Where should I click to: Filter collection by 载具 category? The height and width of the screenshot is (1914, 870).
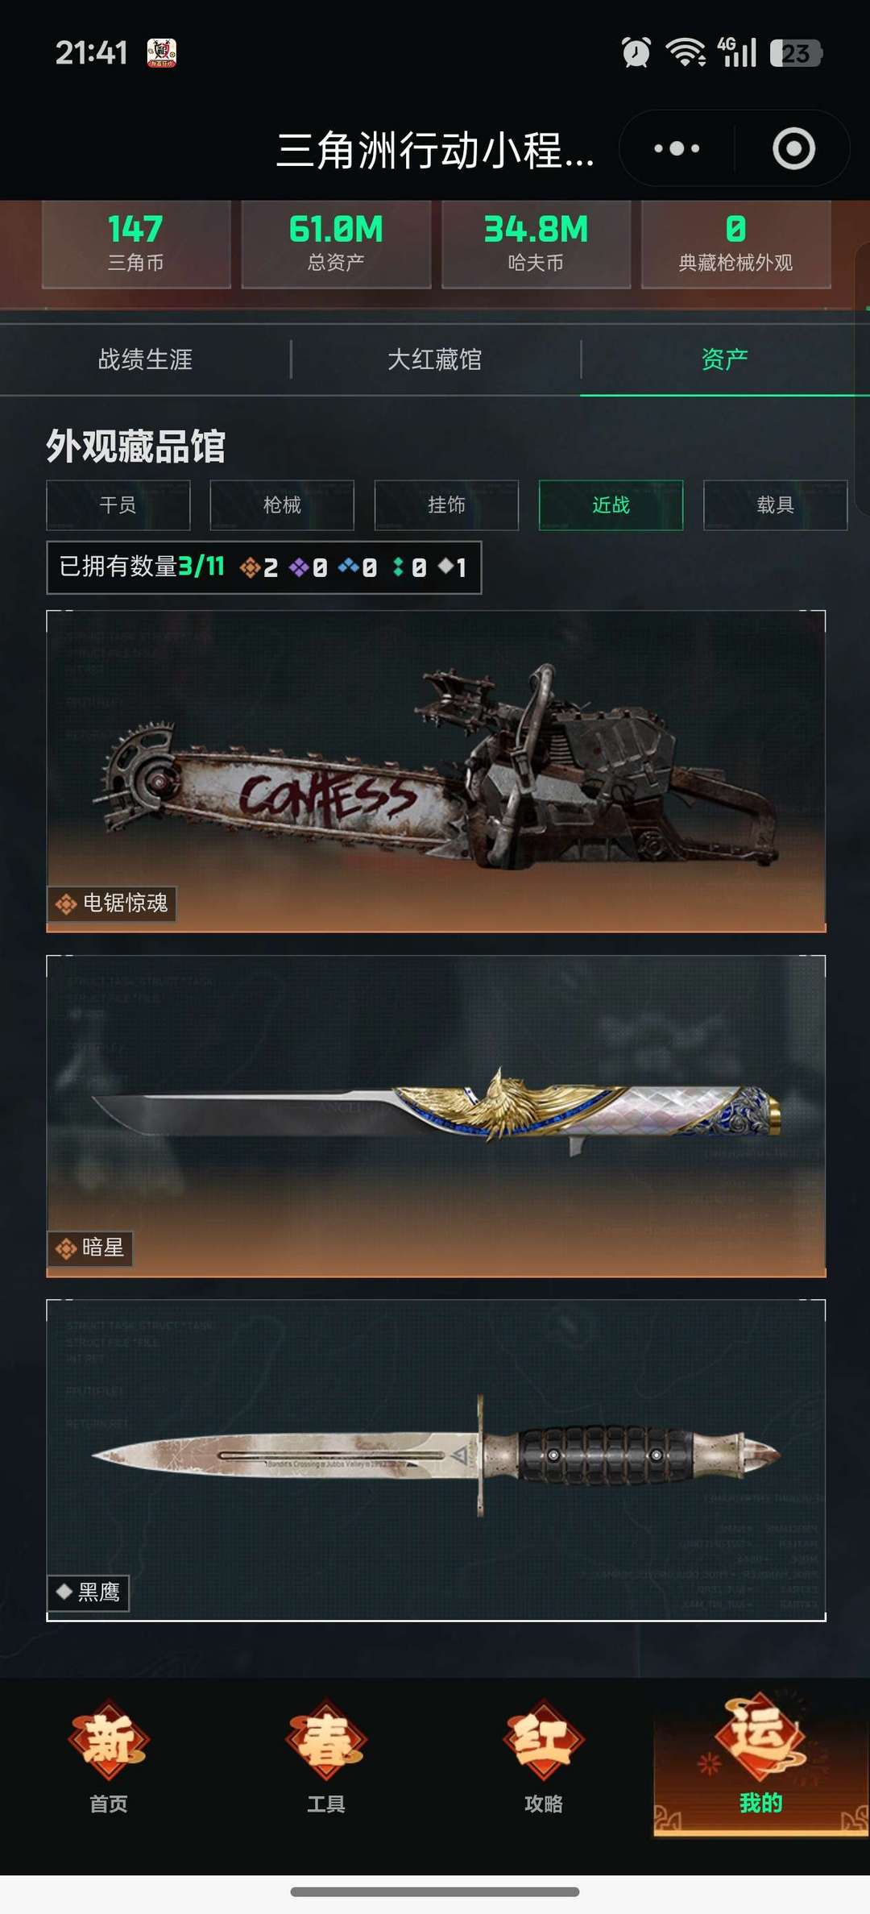coord(775,505)
